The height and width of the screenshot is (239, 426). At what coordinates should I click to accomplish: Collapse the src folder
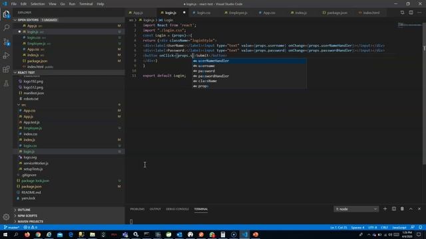point(19,105)
